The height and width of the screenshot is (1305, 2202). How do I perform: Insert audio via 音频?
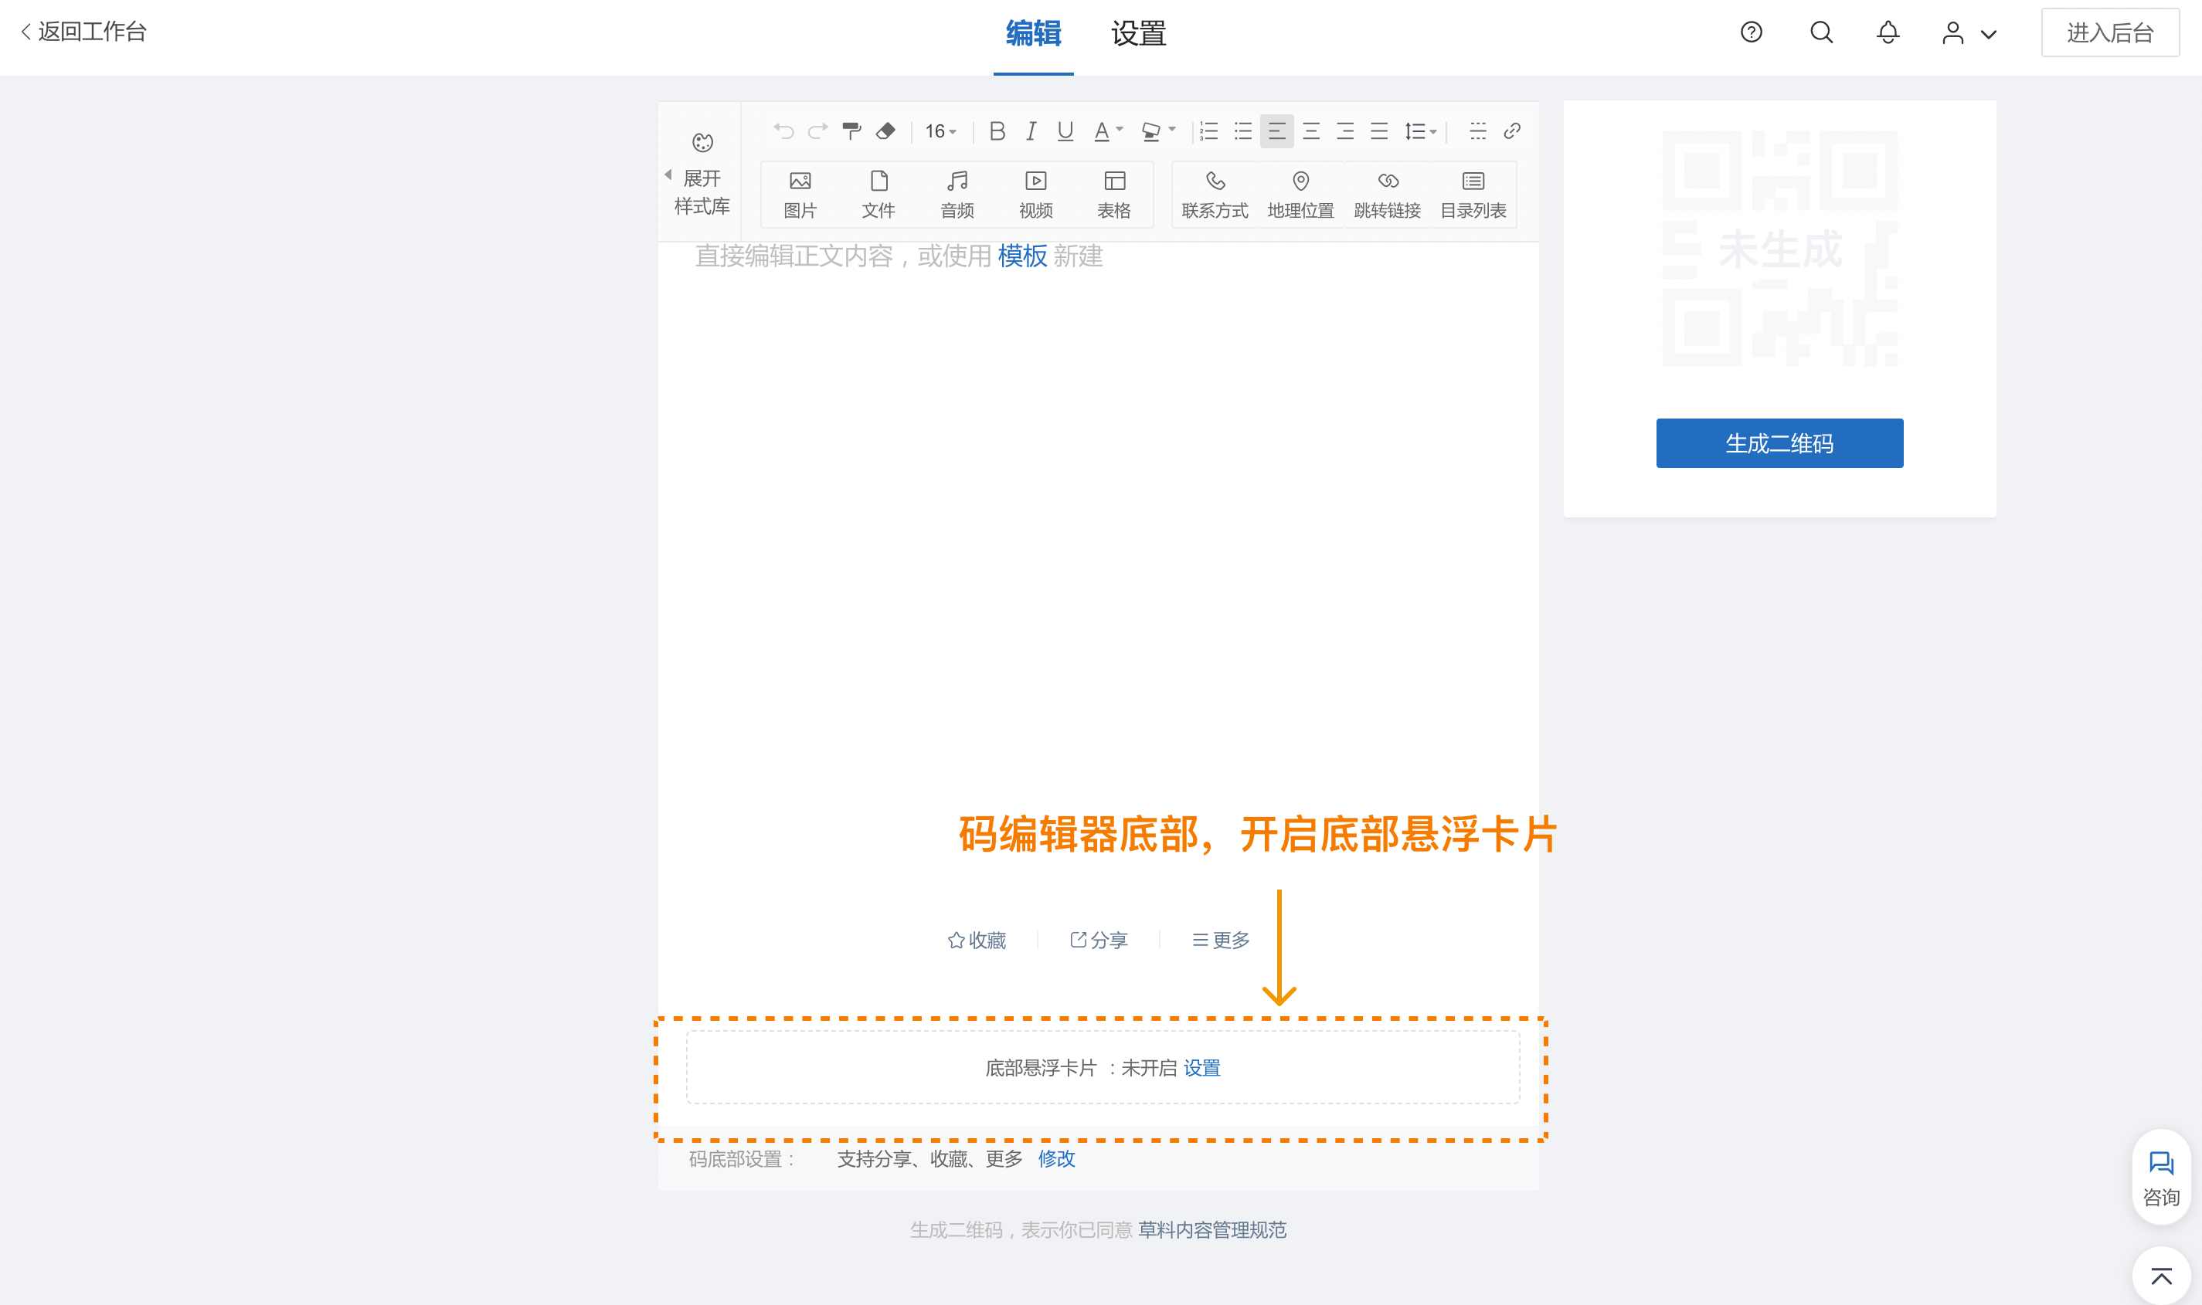pos(957,195)
